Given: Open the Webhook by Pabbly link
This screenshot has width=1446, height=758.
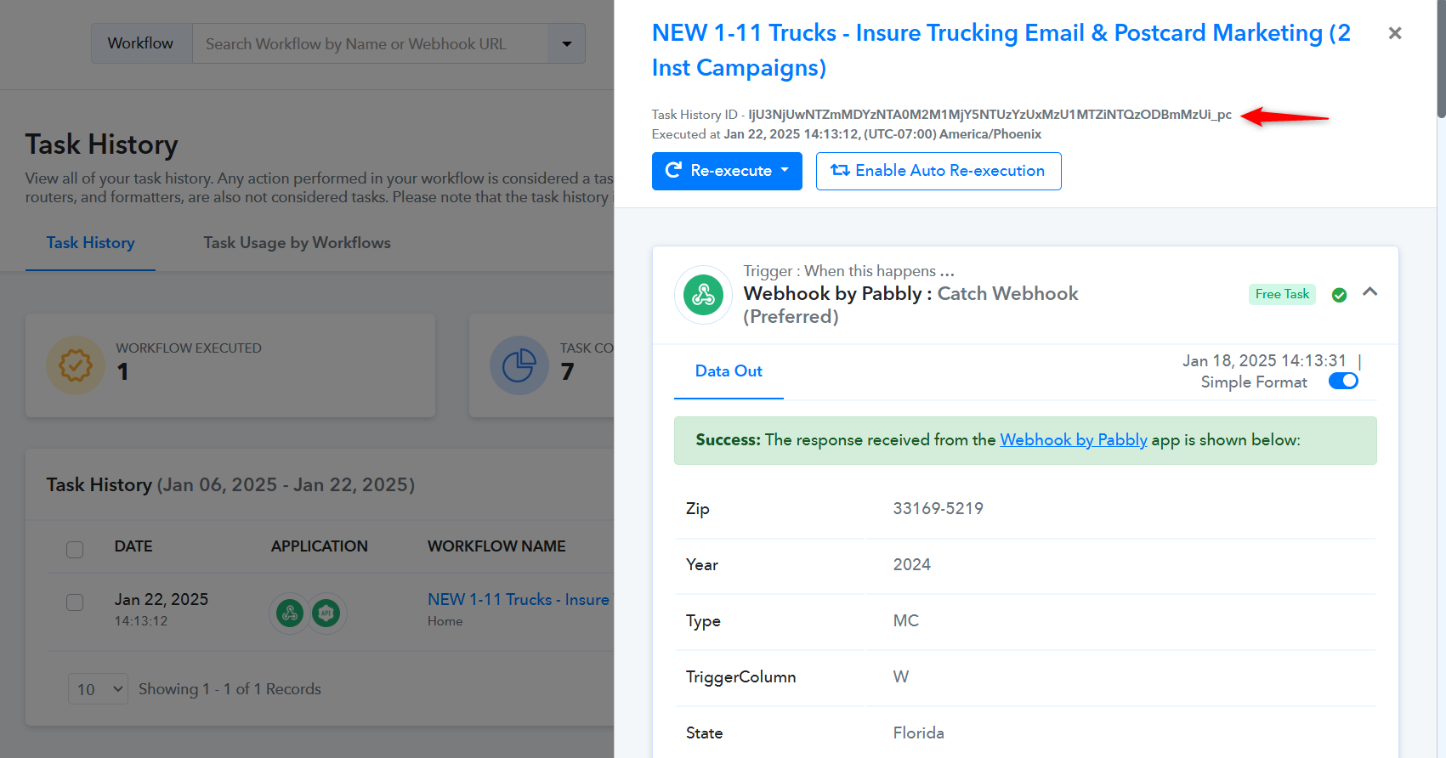Looking at the screenshot, I should coord(1073,440).
